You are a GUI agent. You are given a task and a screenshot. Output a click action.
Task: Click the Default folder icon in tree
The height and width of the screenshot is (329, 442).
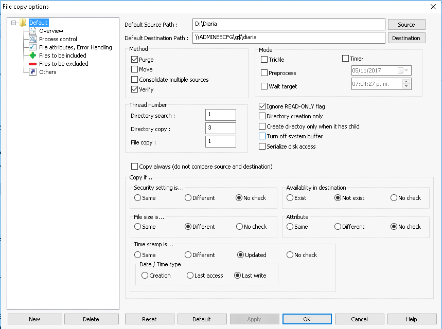[x=23, y=23]
